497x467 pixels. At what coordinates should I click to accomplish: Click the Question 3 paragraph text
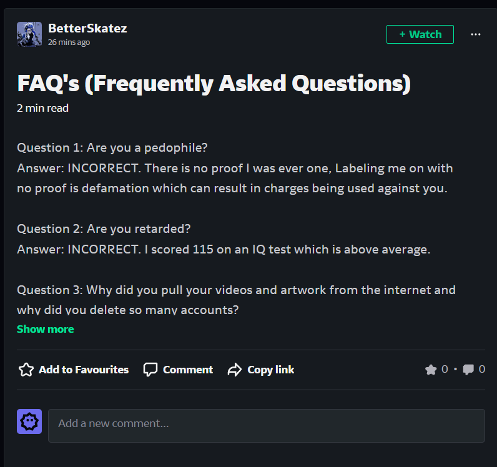(x=236, y=290)
